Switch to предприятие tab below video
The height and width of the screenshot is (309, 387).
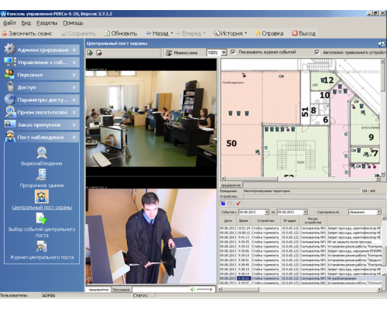pos(98,290)
